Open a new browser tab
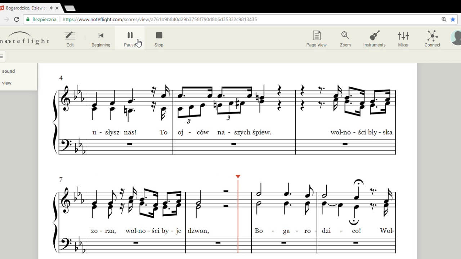This screenshot has width=461, height=259. click(x=70, y=8)
